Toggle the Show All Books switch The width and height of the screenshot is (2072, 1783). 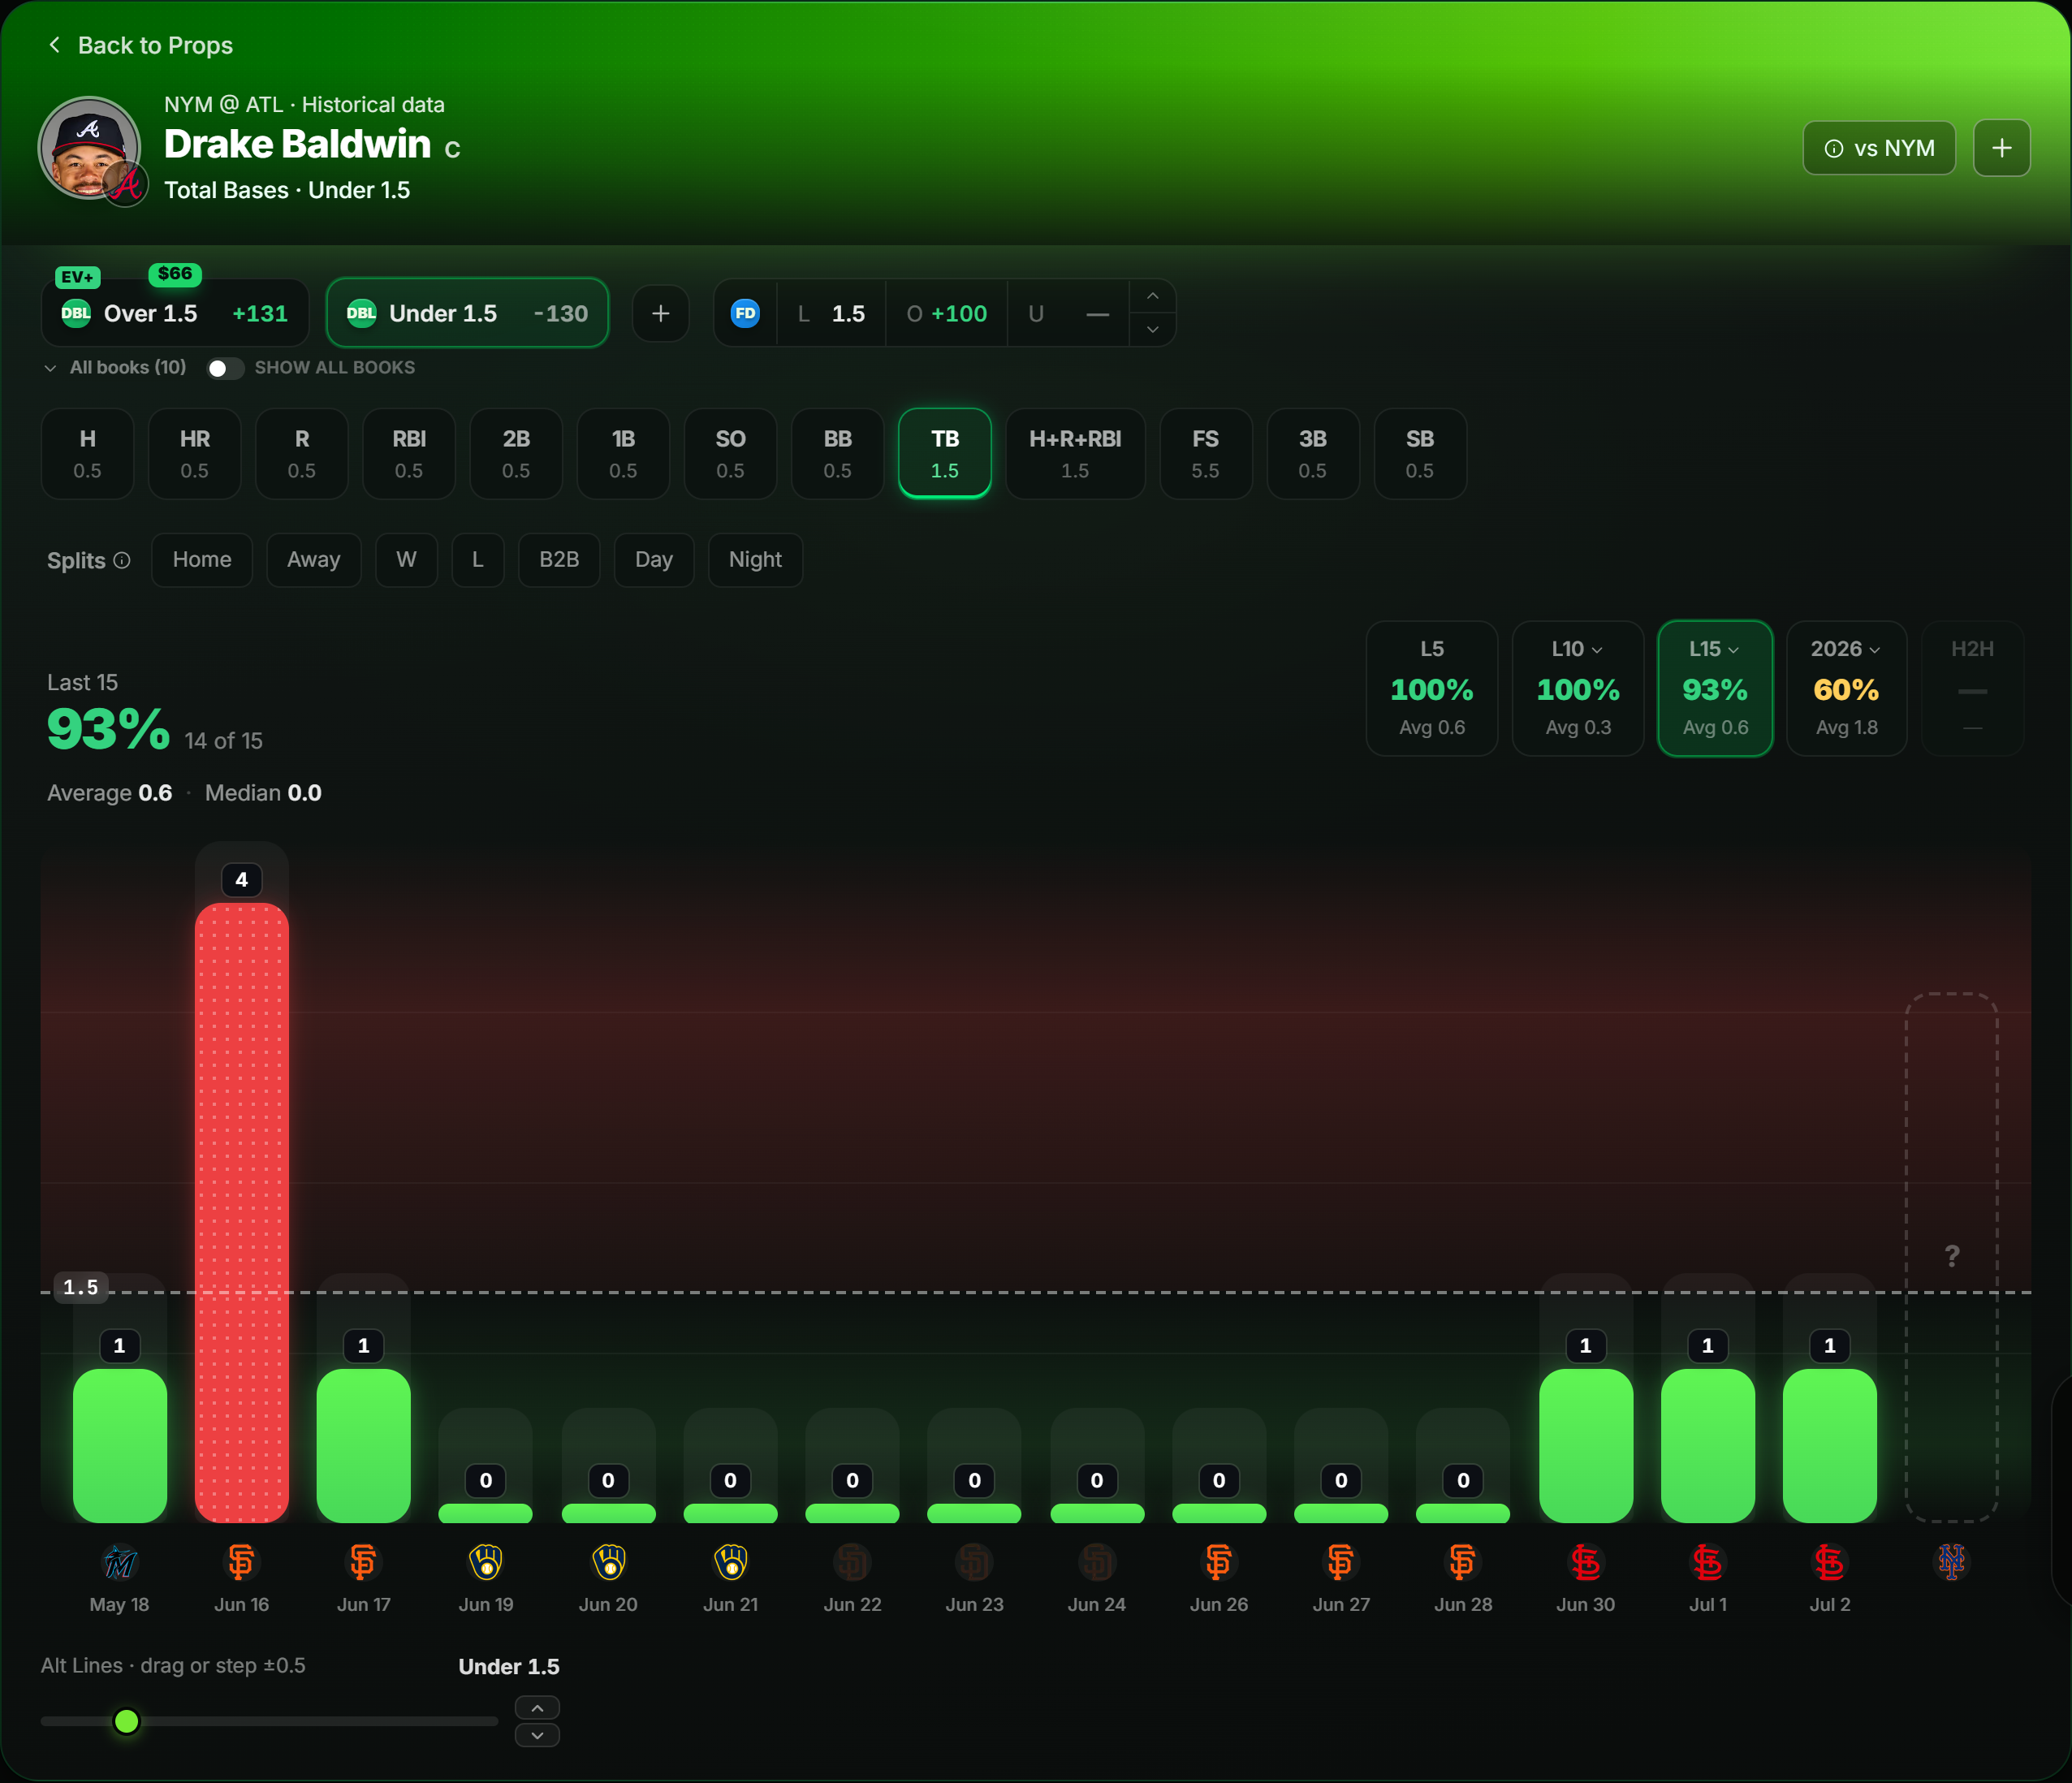pos(225,368)
